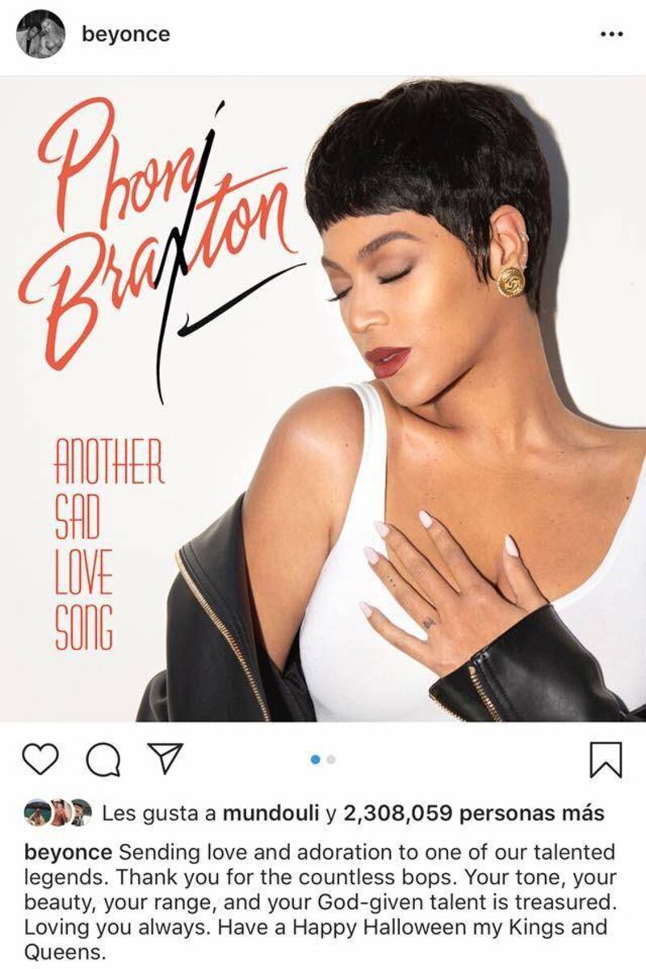Like the post with the heart icon
646x969 pixels.
click(x=40, y=758)
